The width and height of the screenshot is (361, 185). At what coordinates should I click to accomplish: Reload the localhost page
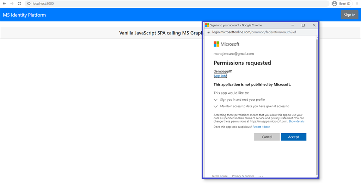click(x=20, y=4)
